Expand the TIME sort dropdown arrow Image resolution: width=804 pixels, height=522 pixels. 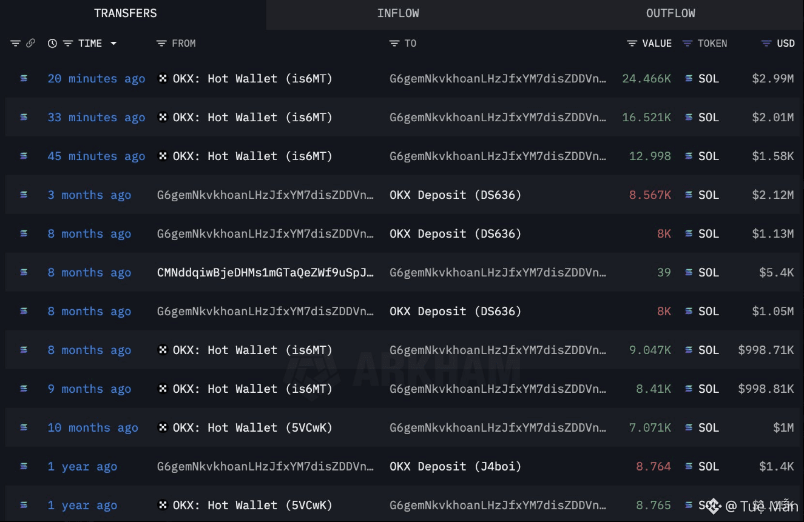113,44
